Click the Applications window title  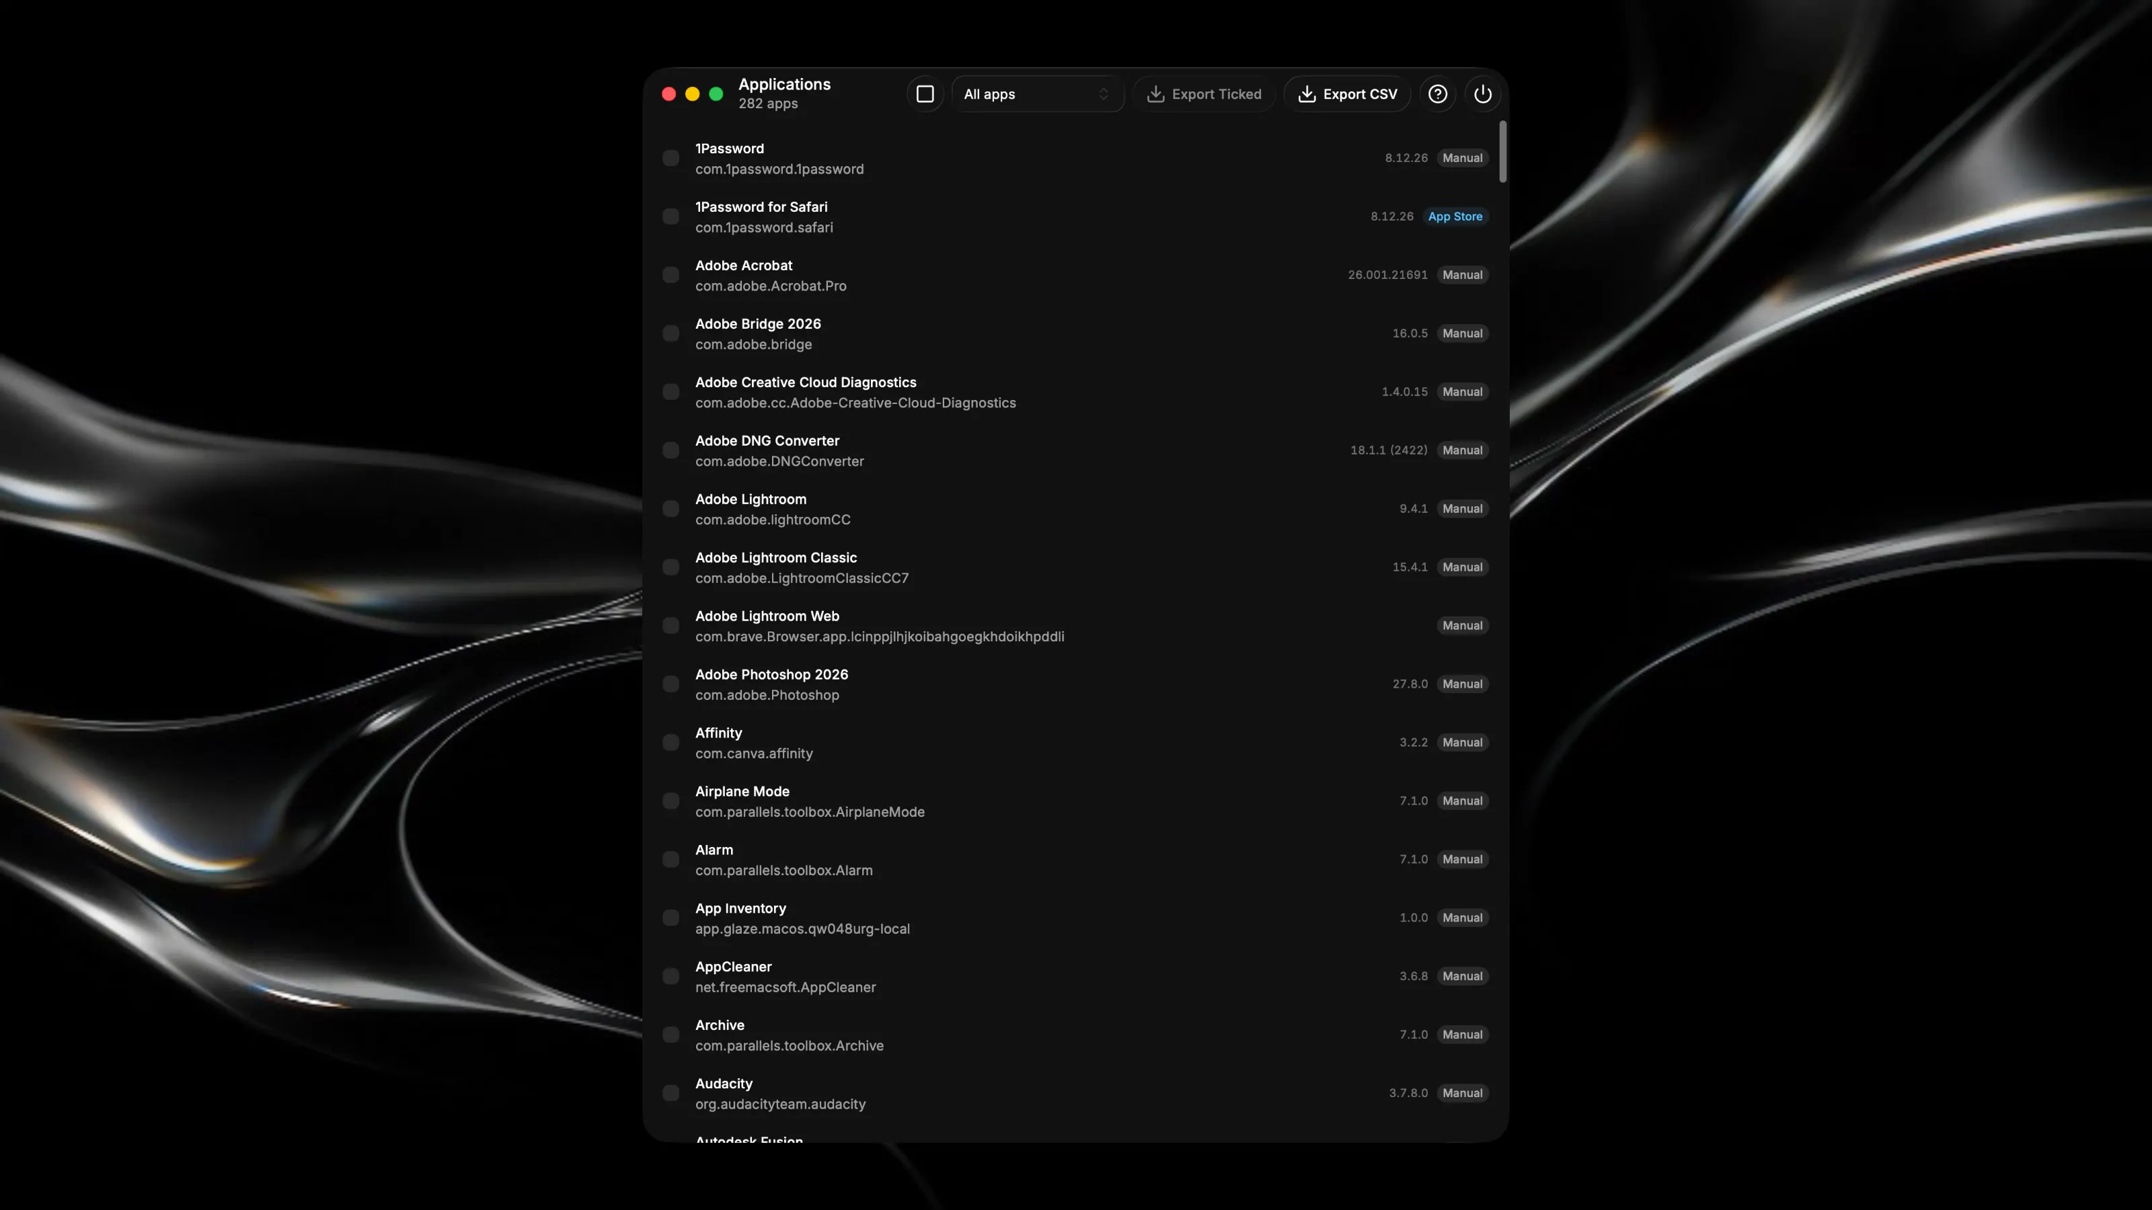click(x=783, y=84)
